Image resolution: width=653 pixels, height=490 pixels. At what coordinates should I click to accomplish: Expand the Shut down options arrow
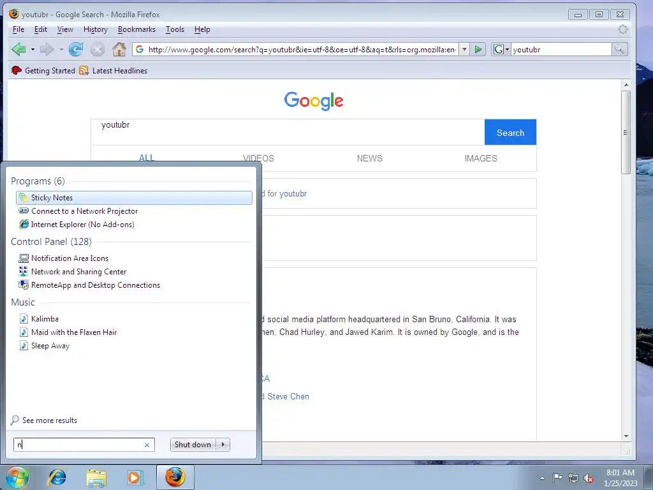point(223,445)
